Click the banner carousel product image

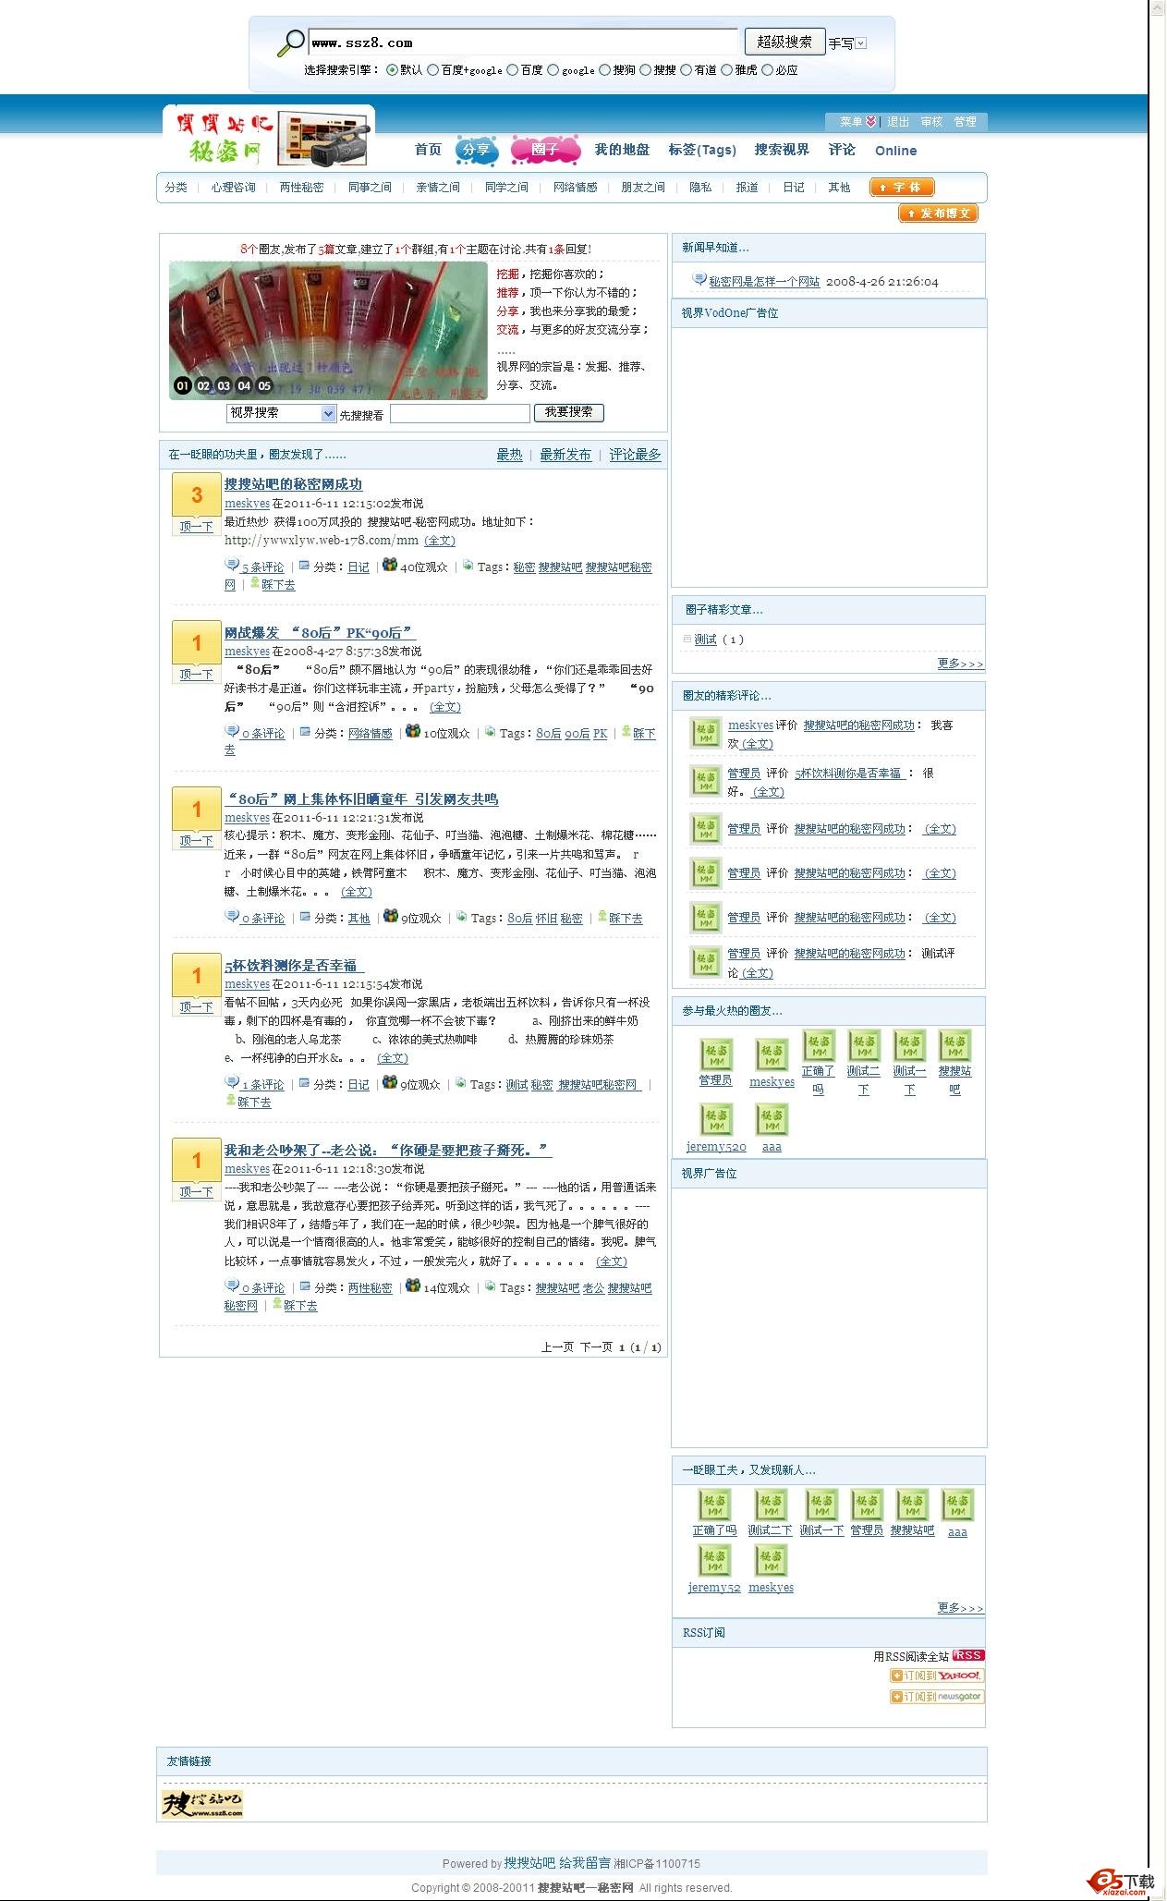(x=328, y=330)
